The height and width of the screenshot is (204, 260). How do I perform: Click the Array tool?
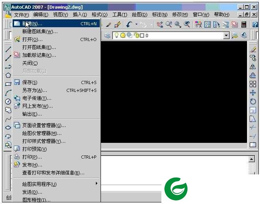(x=253, y=84)
